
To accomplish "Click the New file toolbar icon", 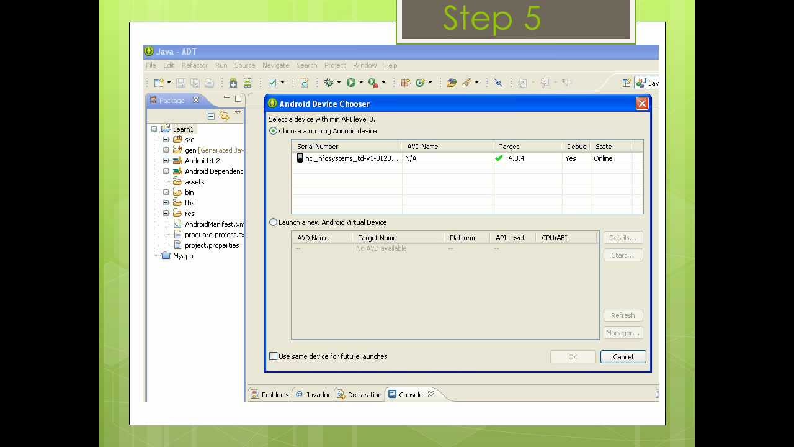I will [x=159, y=83].
